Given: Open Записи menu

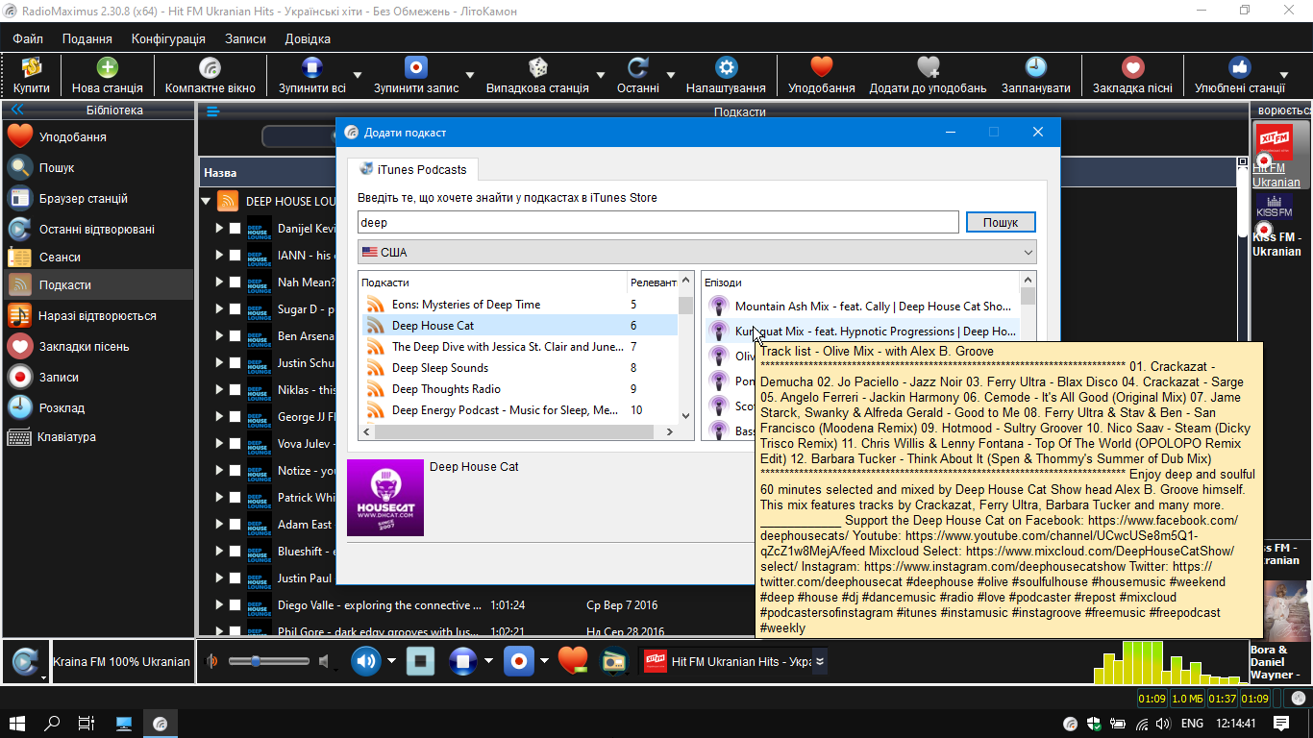Looking at the screenshot, I should coord(245,39).
